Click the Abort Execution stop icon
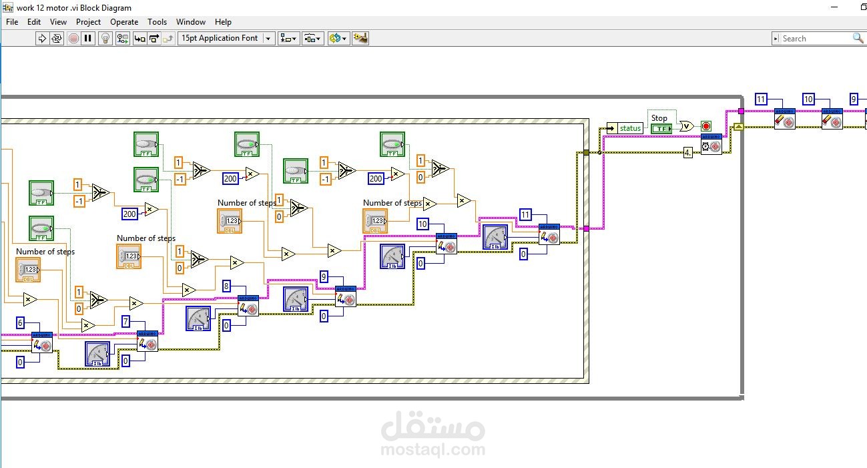This screenshot has height=468, width=867. 73,39
